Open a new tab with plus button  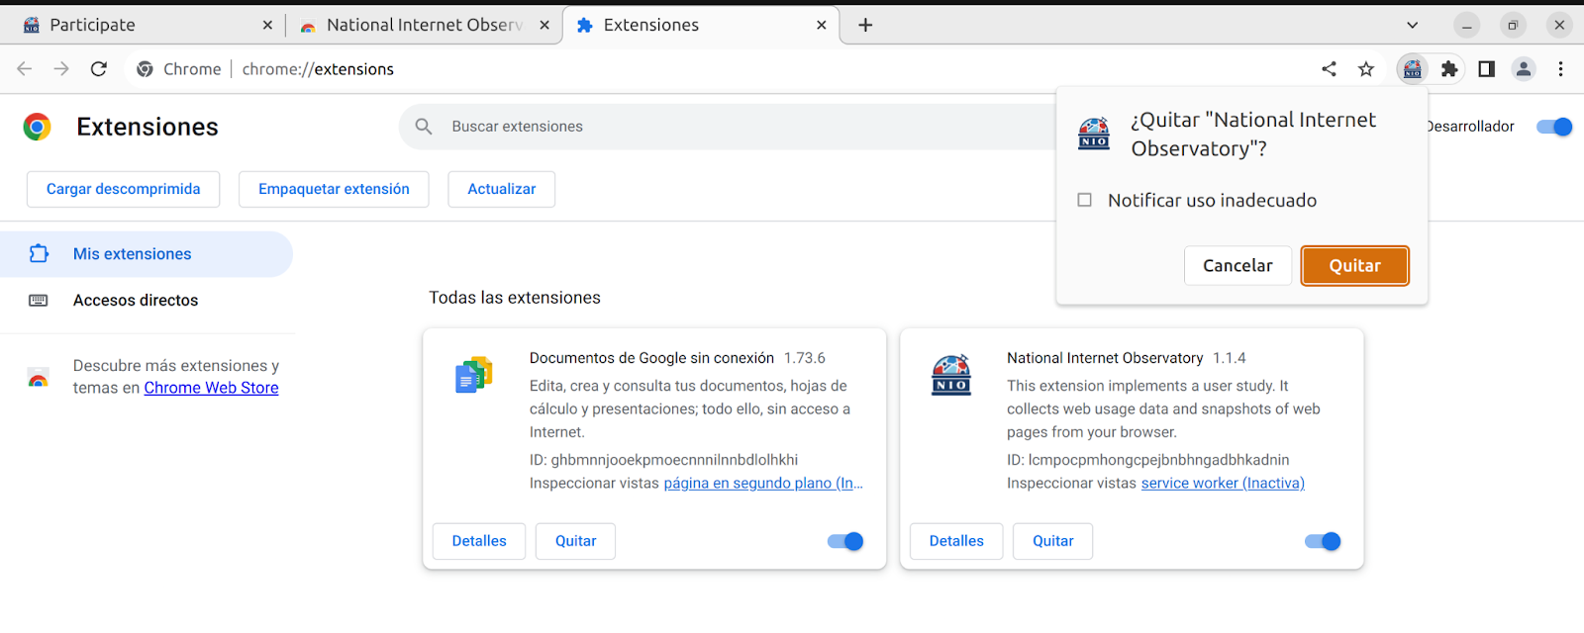[865, 26]
